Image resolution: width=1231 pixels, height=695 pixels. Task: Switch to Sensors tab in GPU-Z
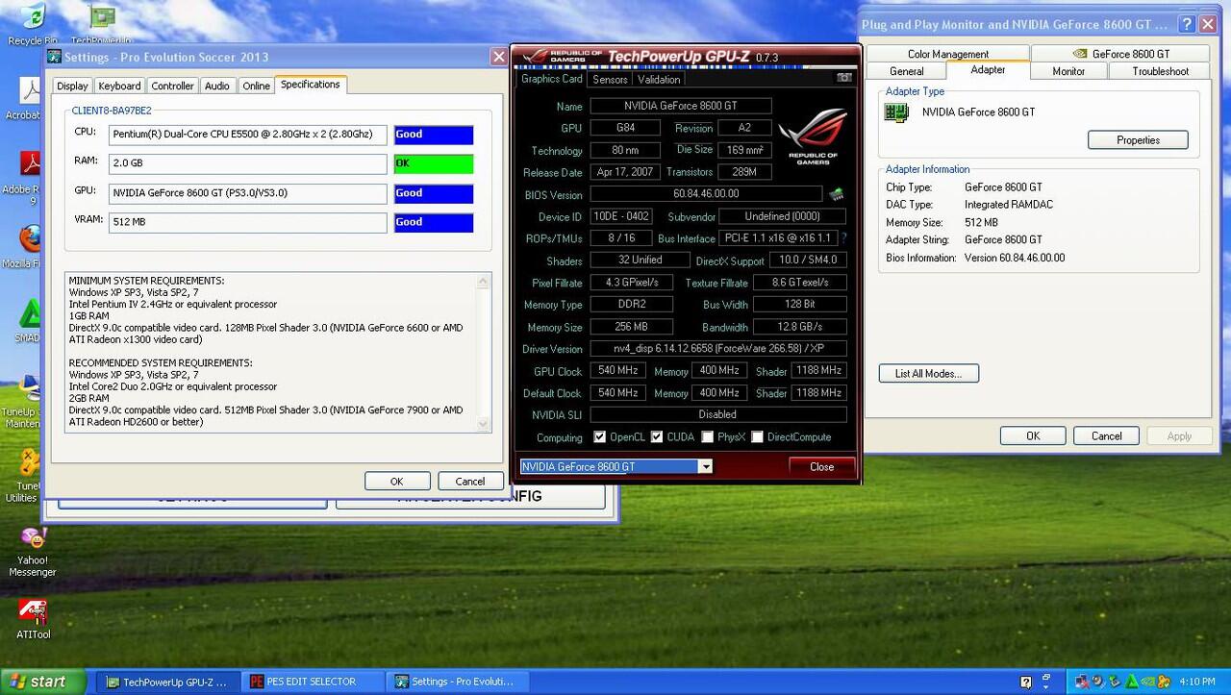pos(610,80)
